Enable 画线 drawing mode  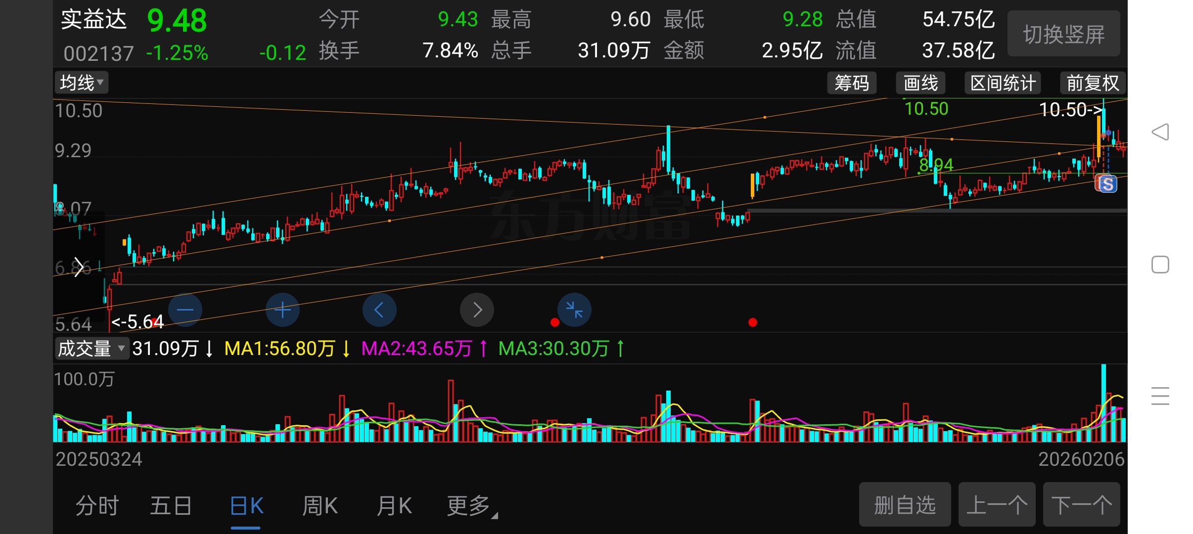[920, 83]
